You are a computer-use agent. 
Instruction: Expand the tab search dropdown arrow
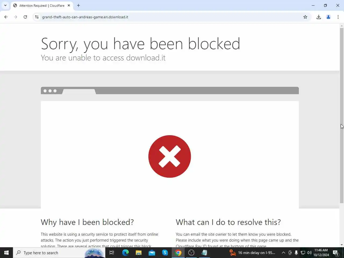[x=5, y=5]
